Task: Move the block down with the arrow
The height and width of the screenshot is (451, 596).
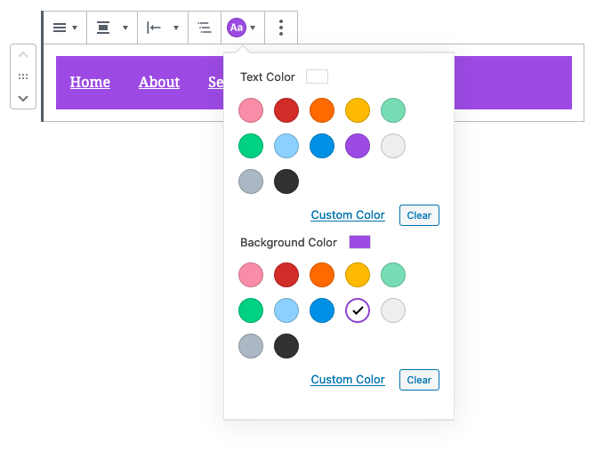Action: point(23,97)
